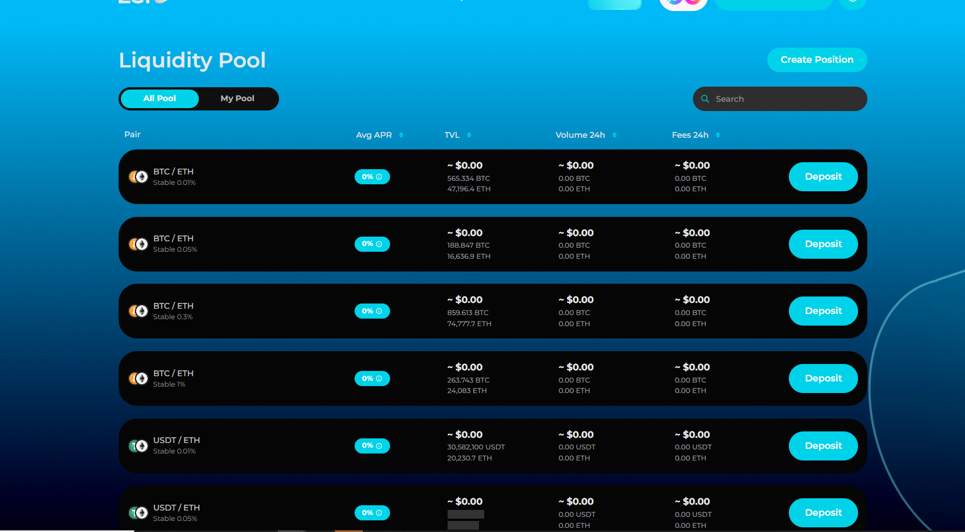Sort pools by Volume 24h arrow
Image resolution: width=965 pixels, height=532 pixels.
614,135
